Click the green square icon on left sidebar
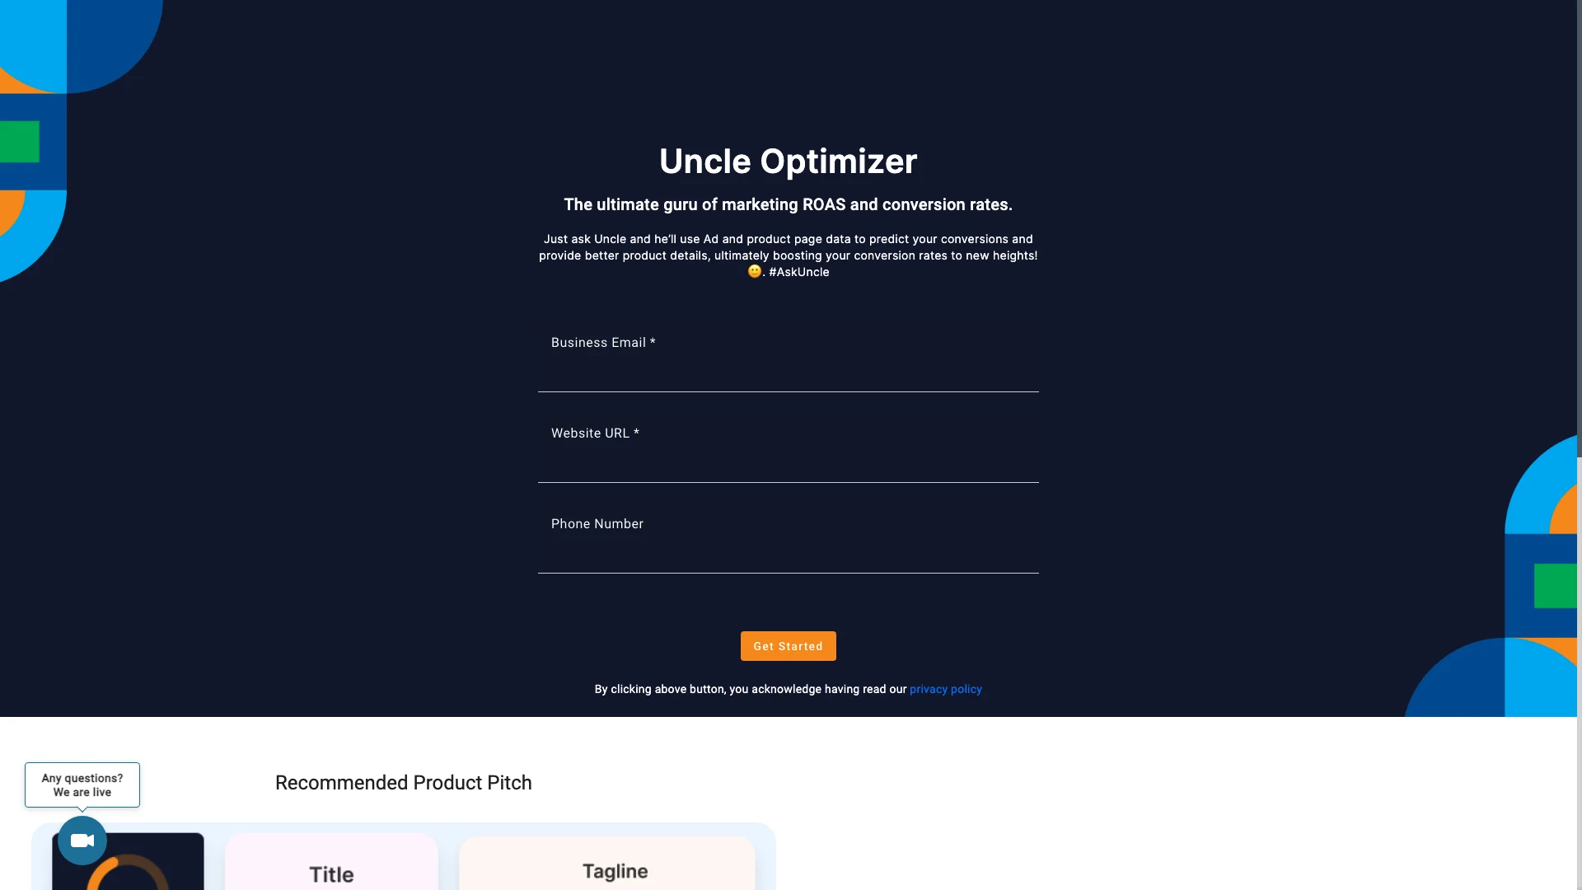 tap(18, 141)
